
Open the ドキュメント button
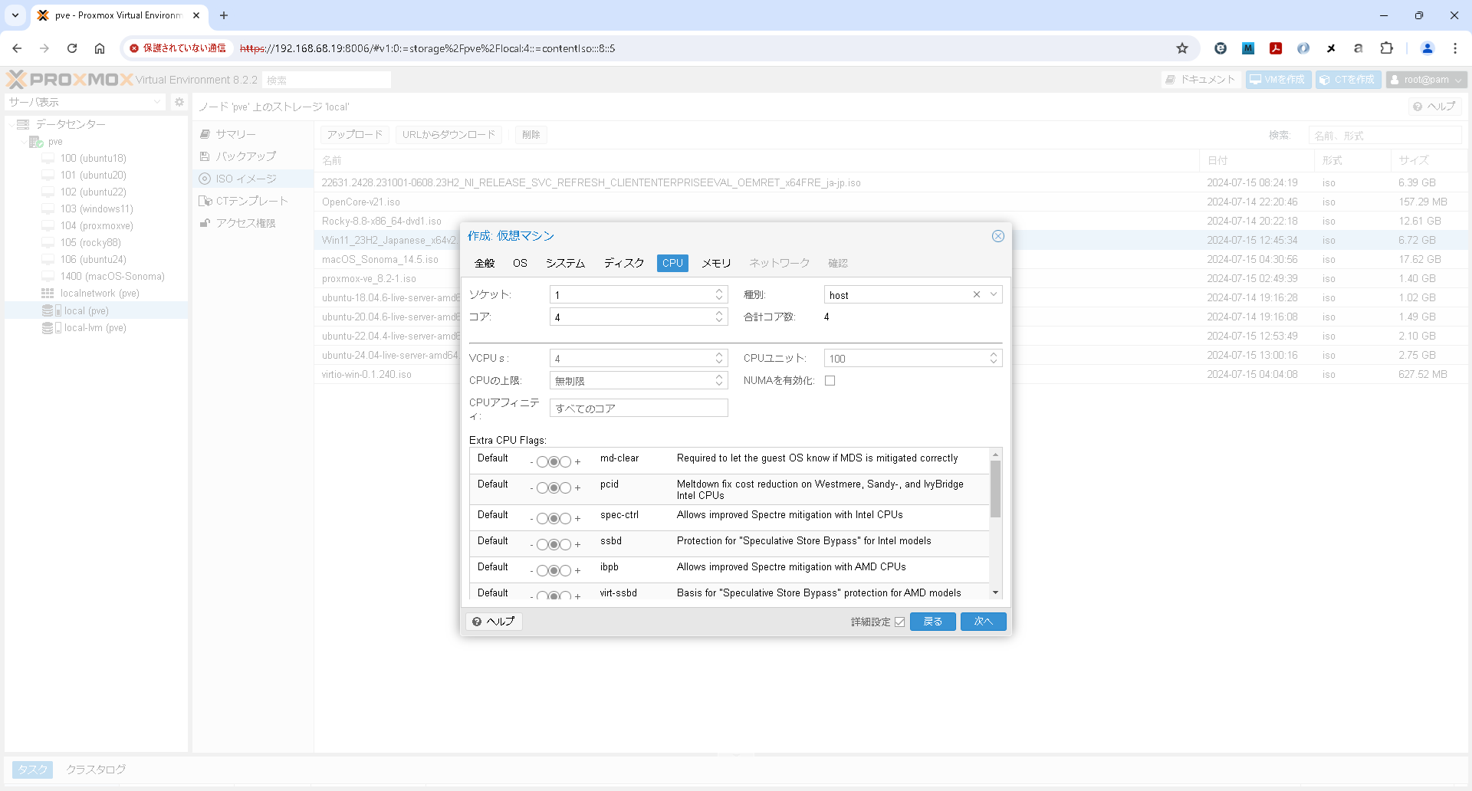[x=1201, y=80]
